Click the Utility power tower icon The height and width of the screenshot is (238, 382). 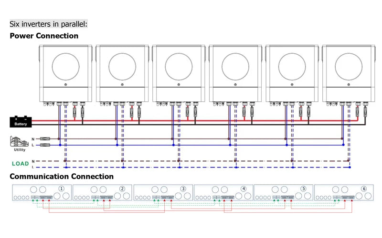point(19,141)
